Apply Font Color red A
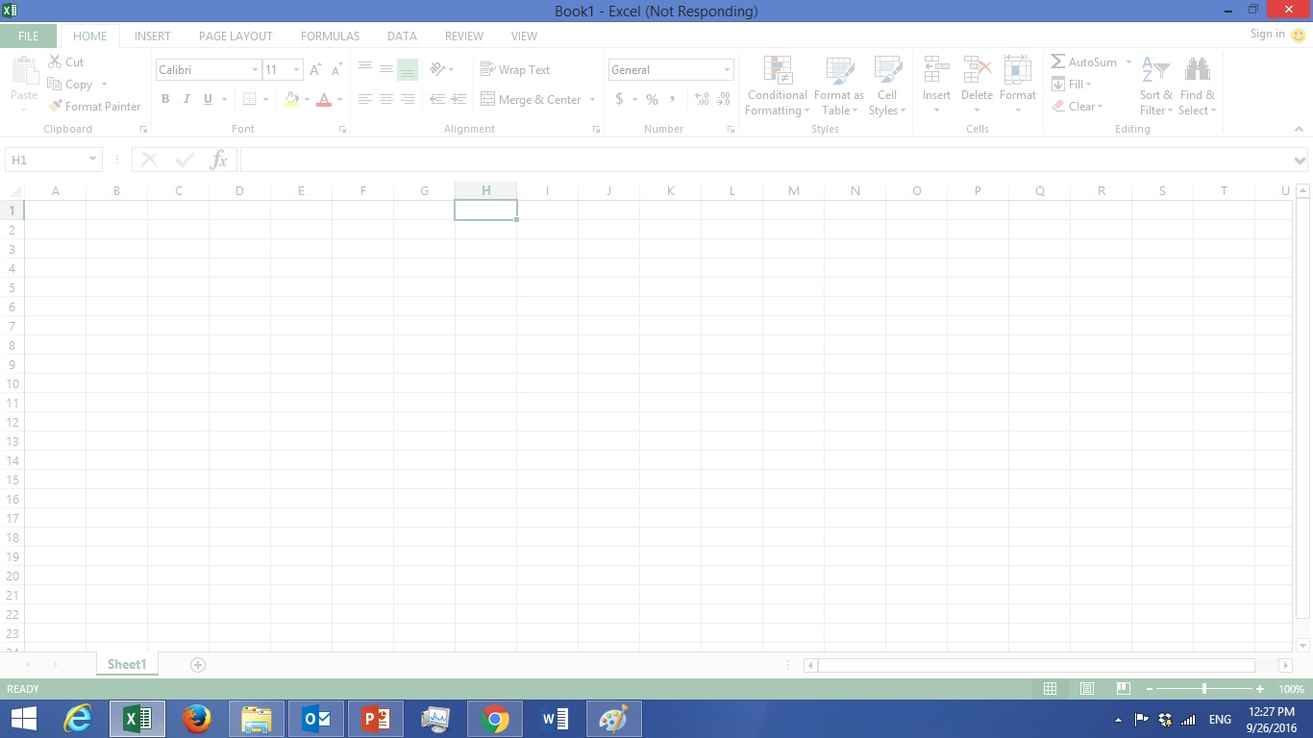Screen dimensions: 1313x738 click(324, 99)
